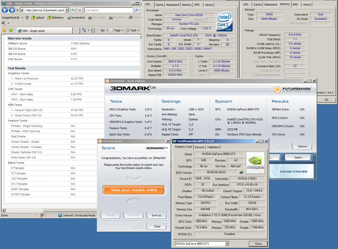Image resolution: width=338 pixels, height=249 pixels.
Task: Click the down chevron in the 3DMark Score window
Action: (x=134, y=179)
